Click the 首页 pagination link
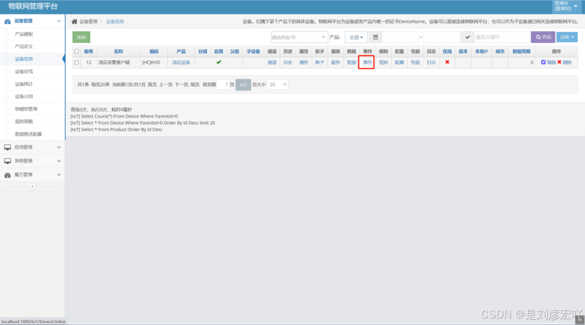585x325 pixels. pyautogui.click(x=152, y=85)
